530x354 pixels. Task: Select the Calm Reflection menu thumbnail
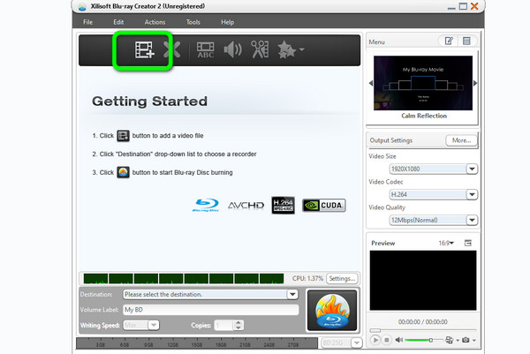coord(423,83)
